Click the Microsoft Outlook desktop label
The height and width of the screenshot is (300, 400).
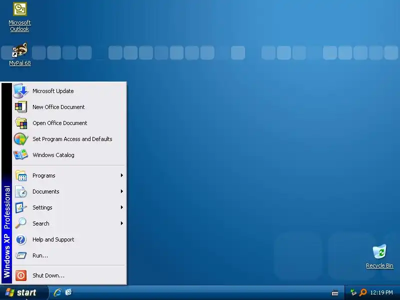pyautogui.click(x=19, y=26)
